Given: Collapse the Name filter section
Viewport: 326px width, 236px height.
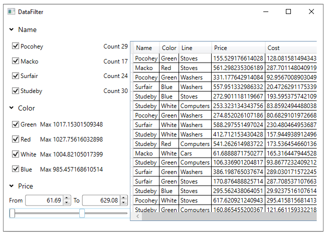Looking at the screenshot, I should point(12,30).
